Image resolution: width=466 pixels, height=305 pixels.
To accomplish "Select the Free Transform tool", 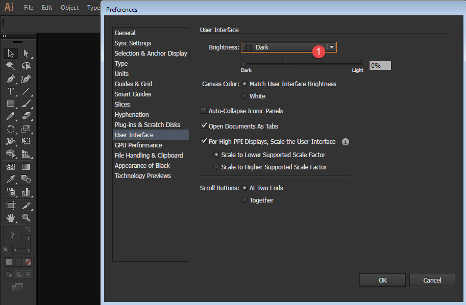I will pos(26,141).
